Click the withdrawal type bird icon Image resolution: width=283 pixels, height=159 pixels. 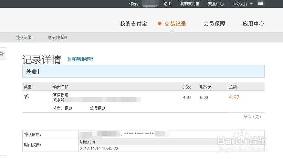[x=27, y=97]
